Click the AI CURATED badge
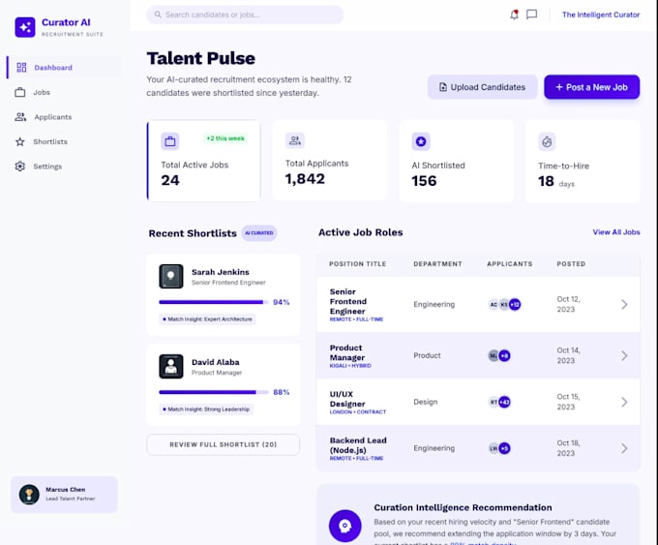Viewport: 658px width, 545px height. [259, 233]
